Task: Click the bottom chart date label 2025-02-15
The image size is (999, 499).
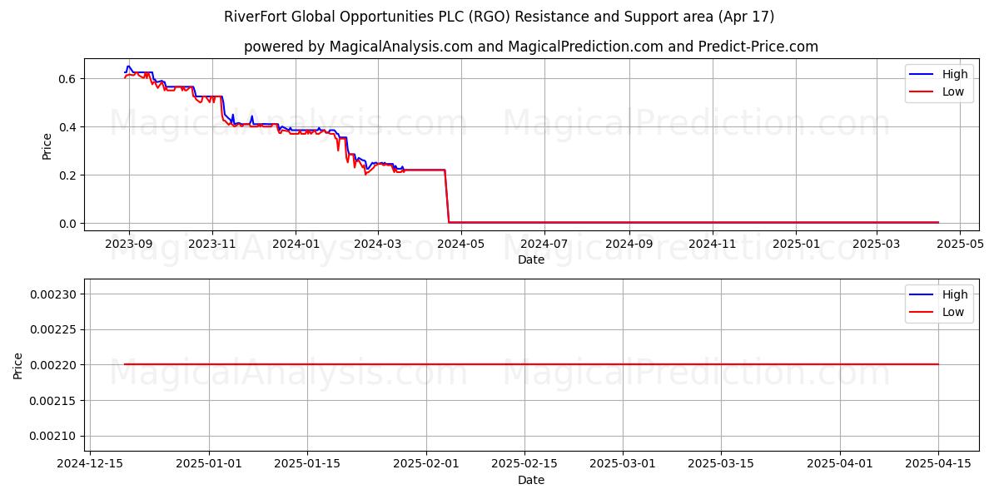Action: [525, 464]
